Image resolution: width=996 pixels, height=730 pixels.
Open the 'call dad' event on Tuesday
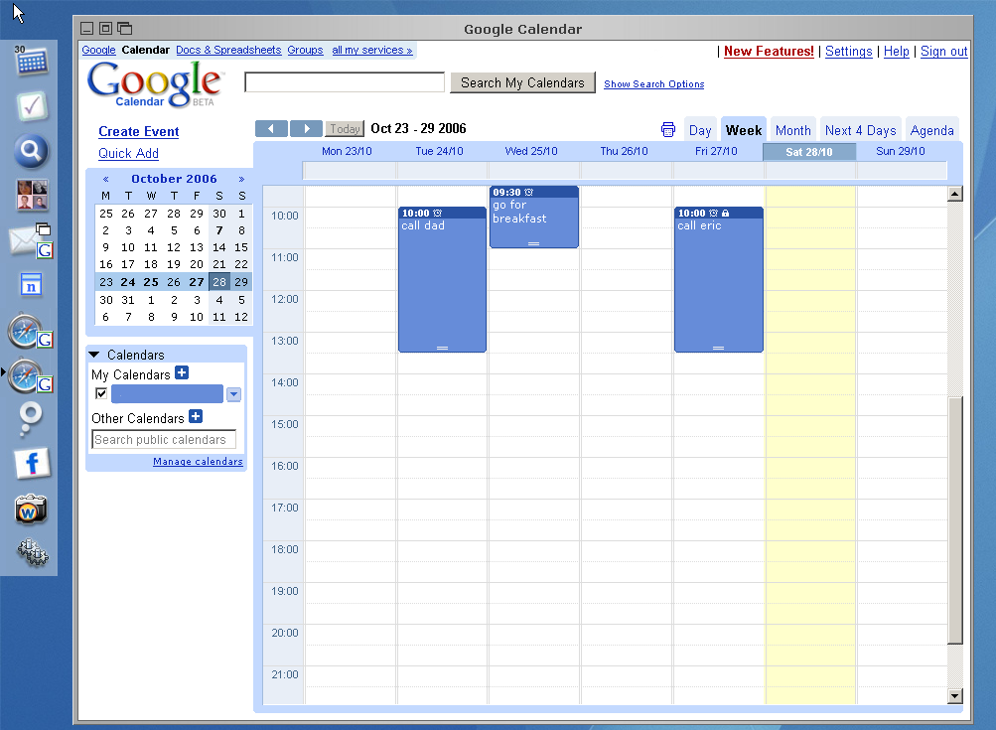pyautogui.click(x=442, y=279)
